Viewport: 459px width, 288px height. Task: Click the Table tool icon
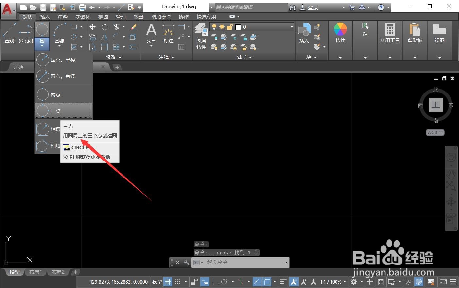pos(181,47)
